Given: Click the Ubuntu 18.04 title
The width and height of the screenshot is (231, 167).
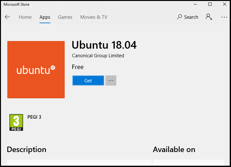Looking at the screenshot, I should click(x=104, y=45).
